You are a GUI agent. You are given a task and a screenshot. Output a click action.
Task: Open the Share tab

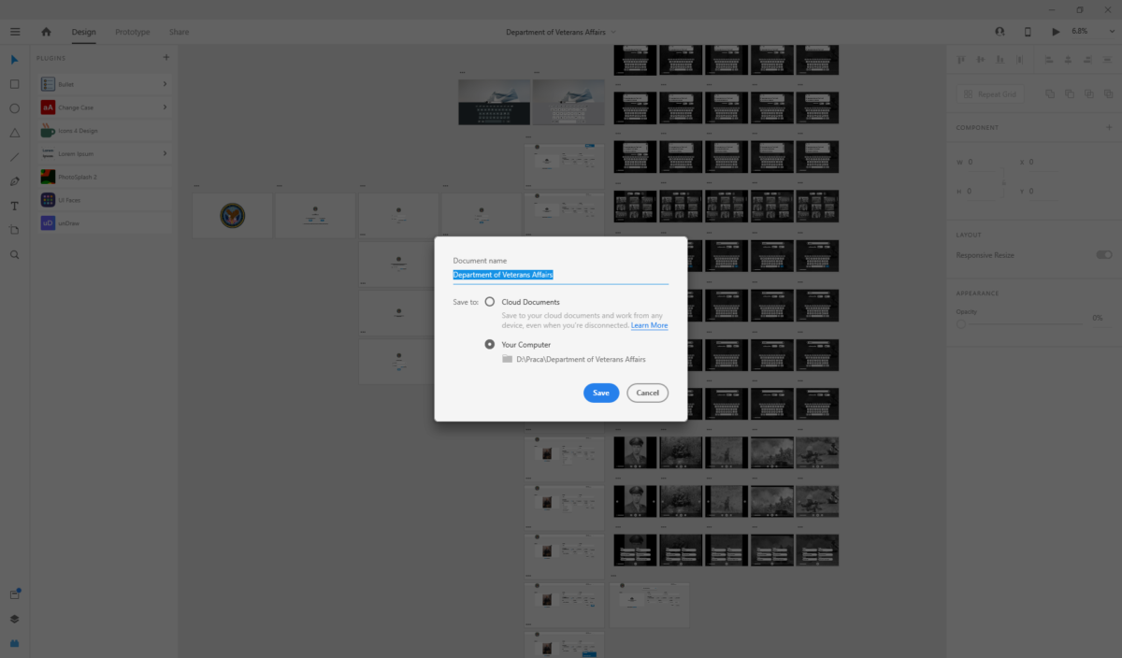pos(179,31)
